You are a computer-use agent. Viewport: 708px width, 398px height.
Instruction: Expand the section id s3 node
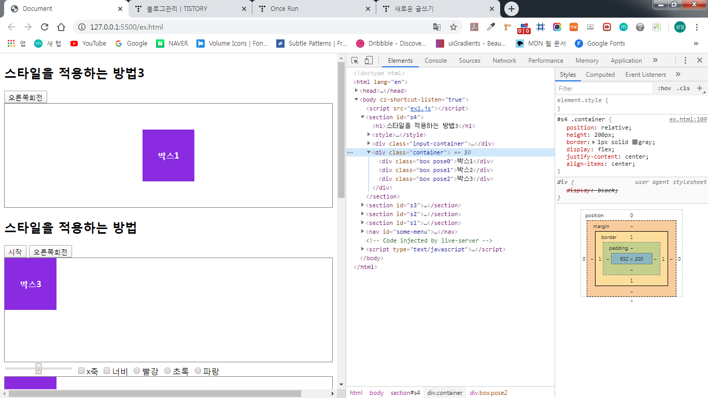pyautogui.click(x=362, y=205)
